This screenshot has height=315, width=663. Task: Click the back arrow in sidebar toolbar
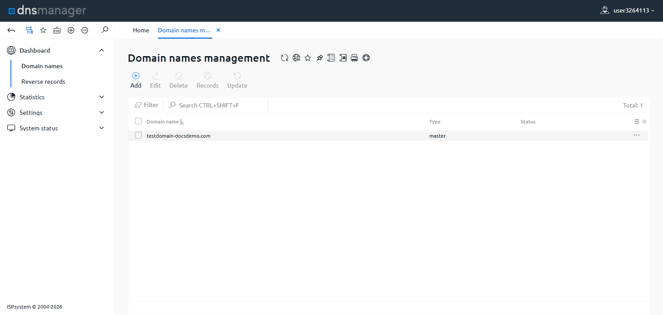point(12,30)
